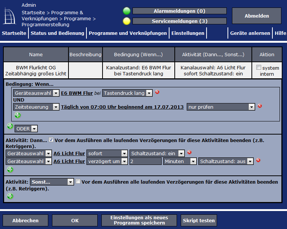
Task: Uncheck the Dann retrigger delays checkbox
Action: 51,140
